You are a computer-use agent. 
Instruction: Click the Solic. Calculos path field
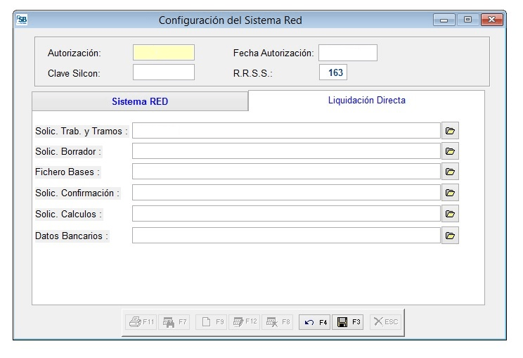click(x=286, y=214)
